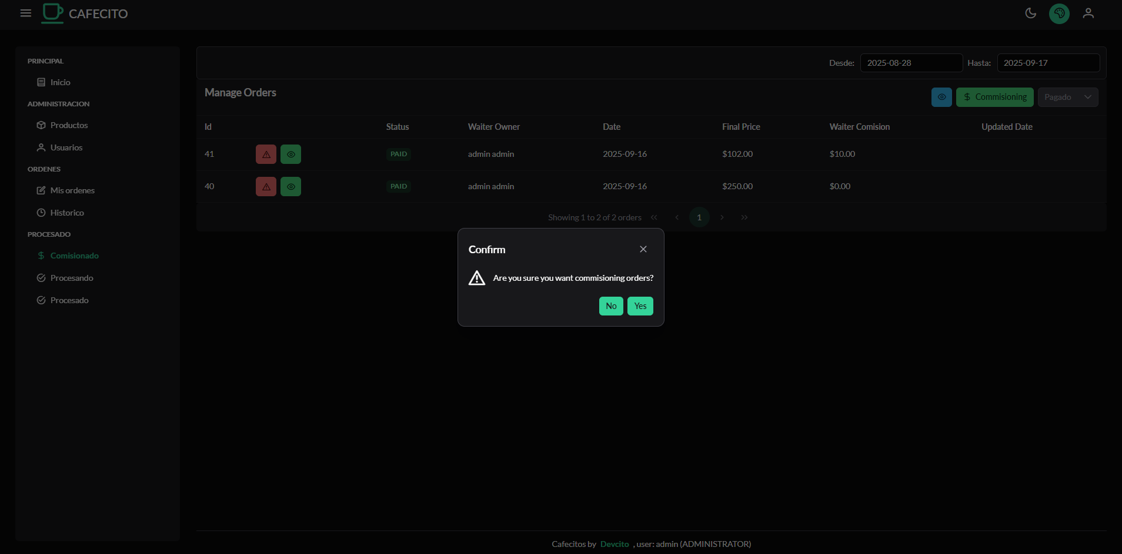Image resolution: width=1122 pixels, height=554 pixels.
Task: Open Productos in the sidebar
Action: [69, 125]
